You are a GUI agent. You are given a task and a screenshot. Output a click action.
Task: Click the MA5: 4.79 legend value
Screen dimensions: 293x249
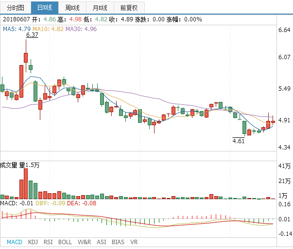[x=17, y=29]
